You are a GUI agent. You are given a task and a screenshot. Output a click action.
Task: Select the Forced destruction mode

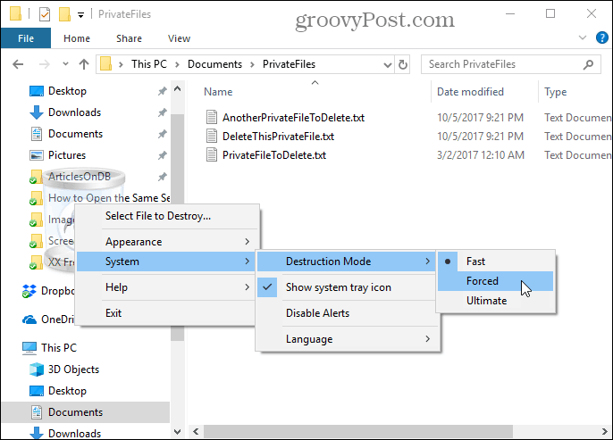coord(495,281)
